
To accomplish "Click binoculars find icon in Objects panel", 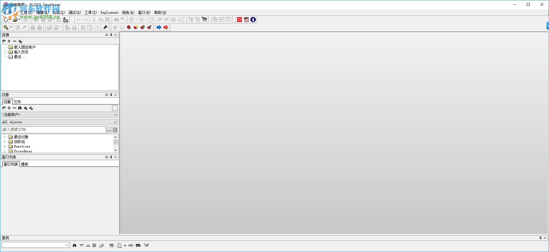I will 20,108.
